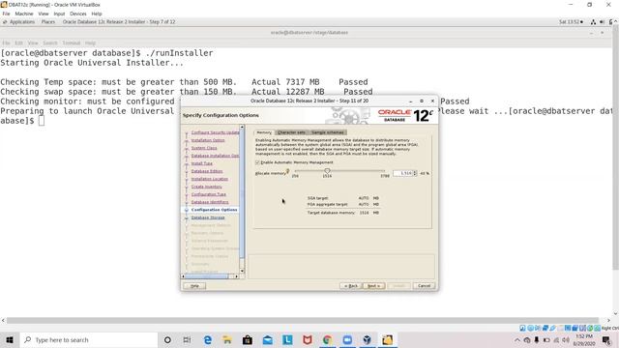
Task: Switch to Character sets tab
Action: pyautogui.click(x=291, y=132)
